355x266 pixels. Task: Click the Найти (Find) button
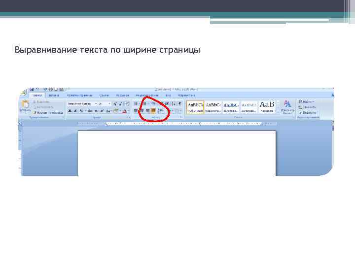(x=306, y=101)
